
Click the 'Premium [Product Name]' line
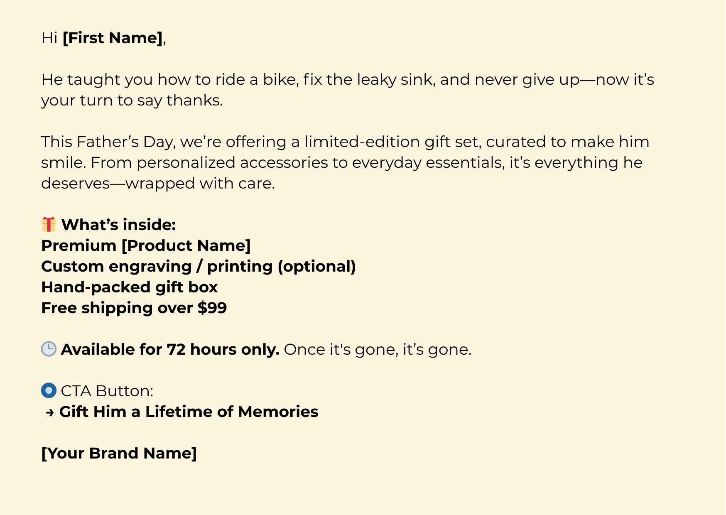point(146,245)
